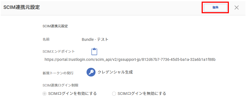Copy the SCIM endpoint with the clipboard icon
Viewport: 246px width, 100px height.
pyautogui.click(x=94, y=52)
